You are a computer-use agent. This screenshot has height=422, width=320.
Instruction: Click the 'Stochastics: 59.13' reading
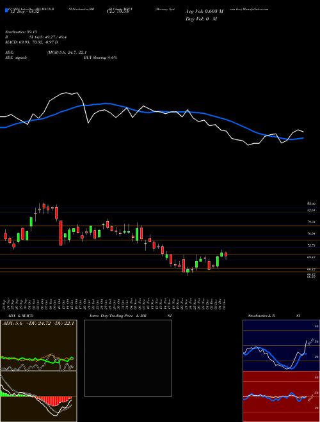click(20, 31)
